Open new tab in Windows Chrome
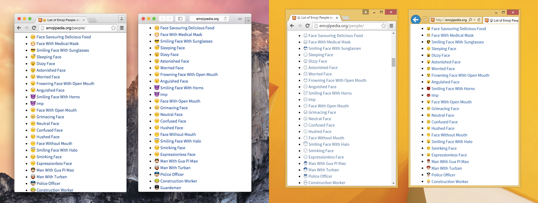The image size is (538, 203). 346,18
